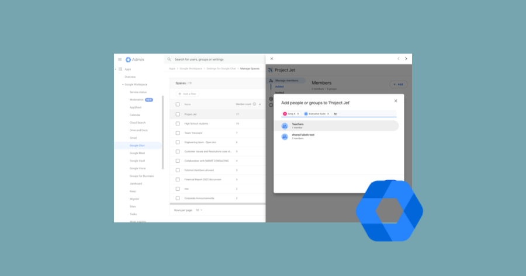The height and width of the screenshot is (276, 526).
Task: Click Executive Suite chip group icon
Action: pyautogui.click(x=306, y=114)
